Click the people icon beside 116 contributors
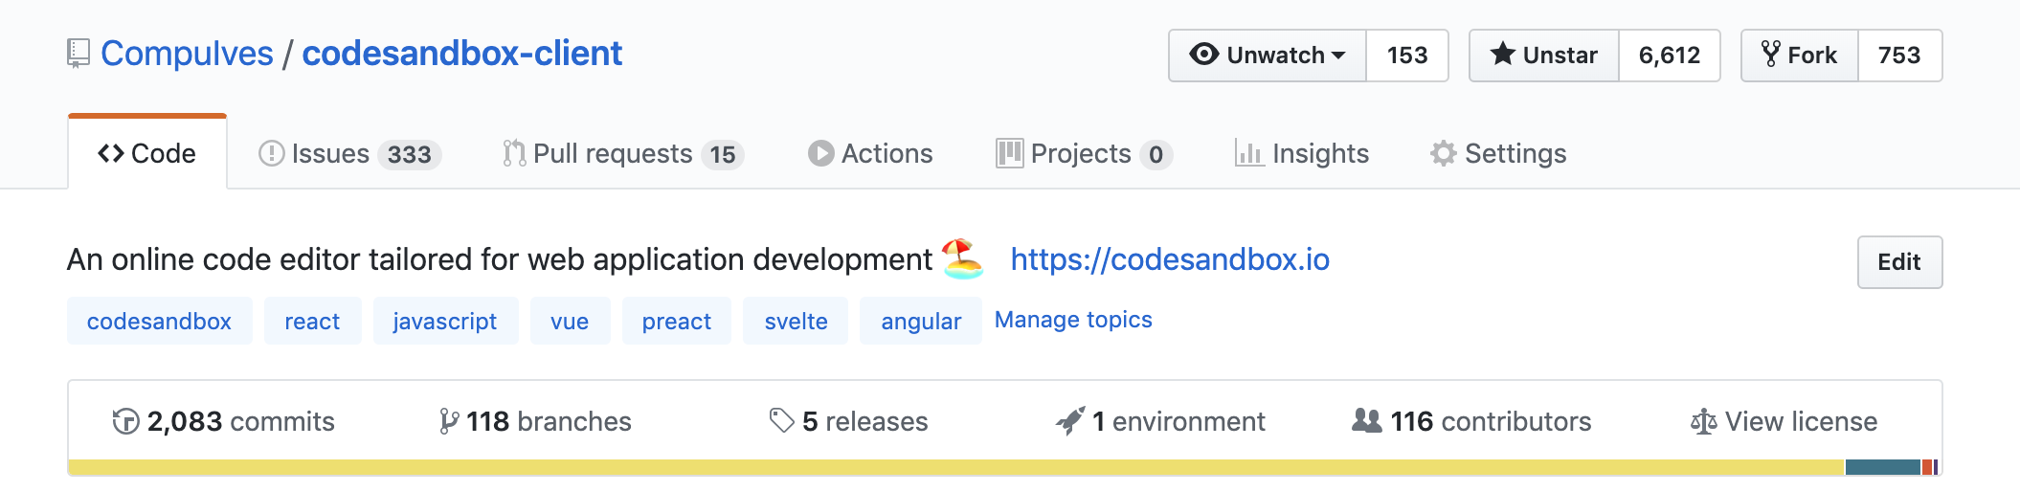The width and height of the screenshot is (2020, 492). 1367,420
